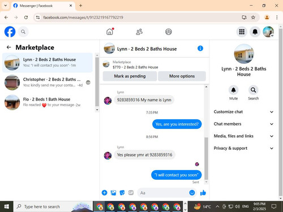
Task: Open the Groups icon in top navigation
Action: [x=169, y=32]
